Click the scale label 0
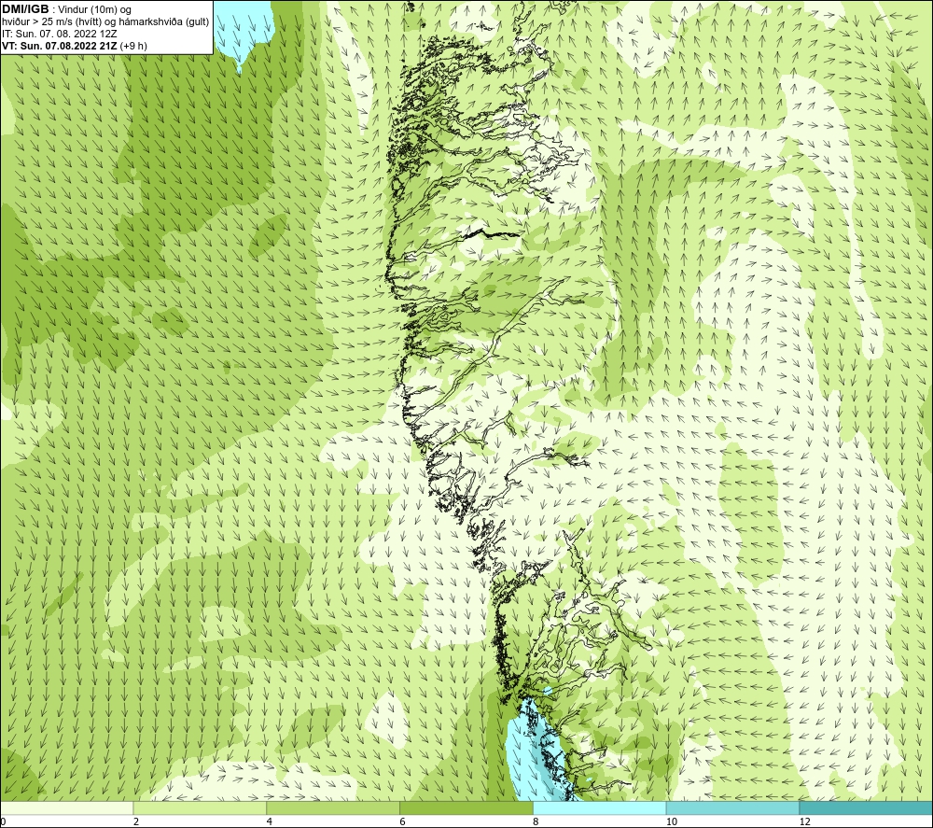This screenshot has height=828, width=933. pyautogui.click(x=3, y=821)
